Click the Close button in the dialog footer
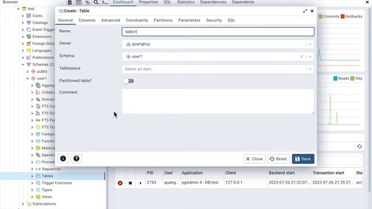Screen dimensions: 372x209 pos(255,158)
